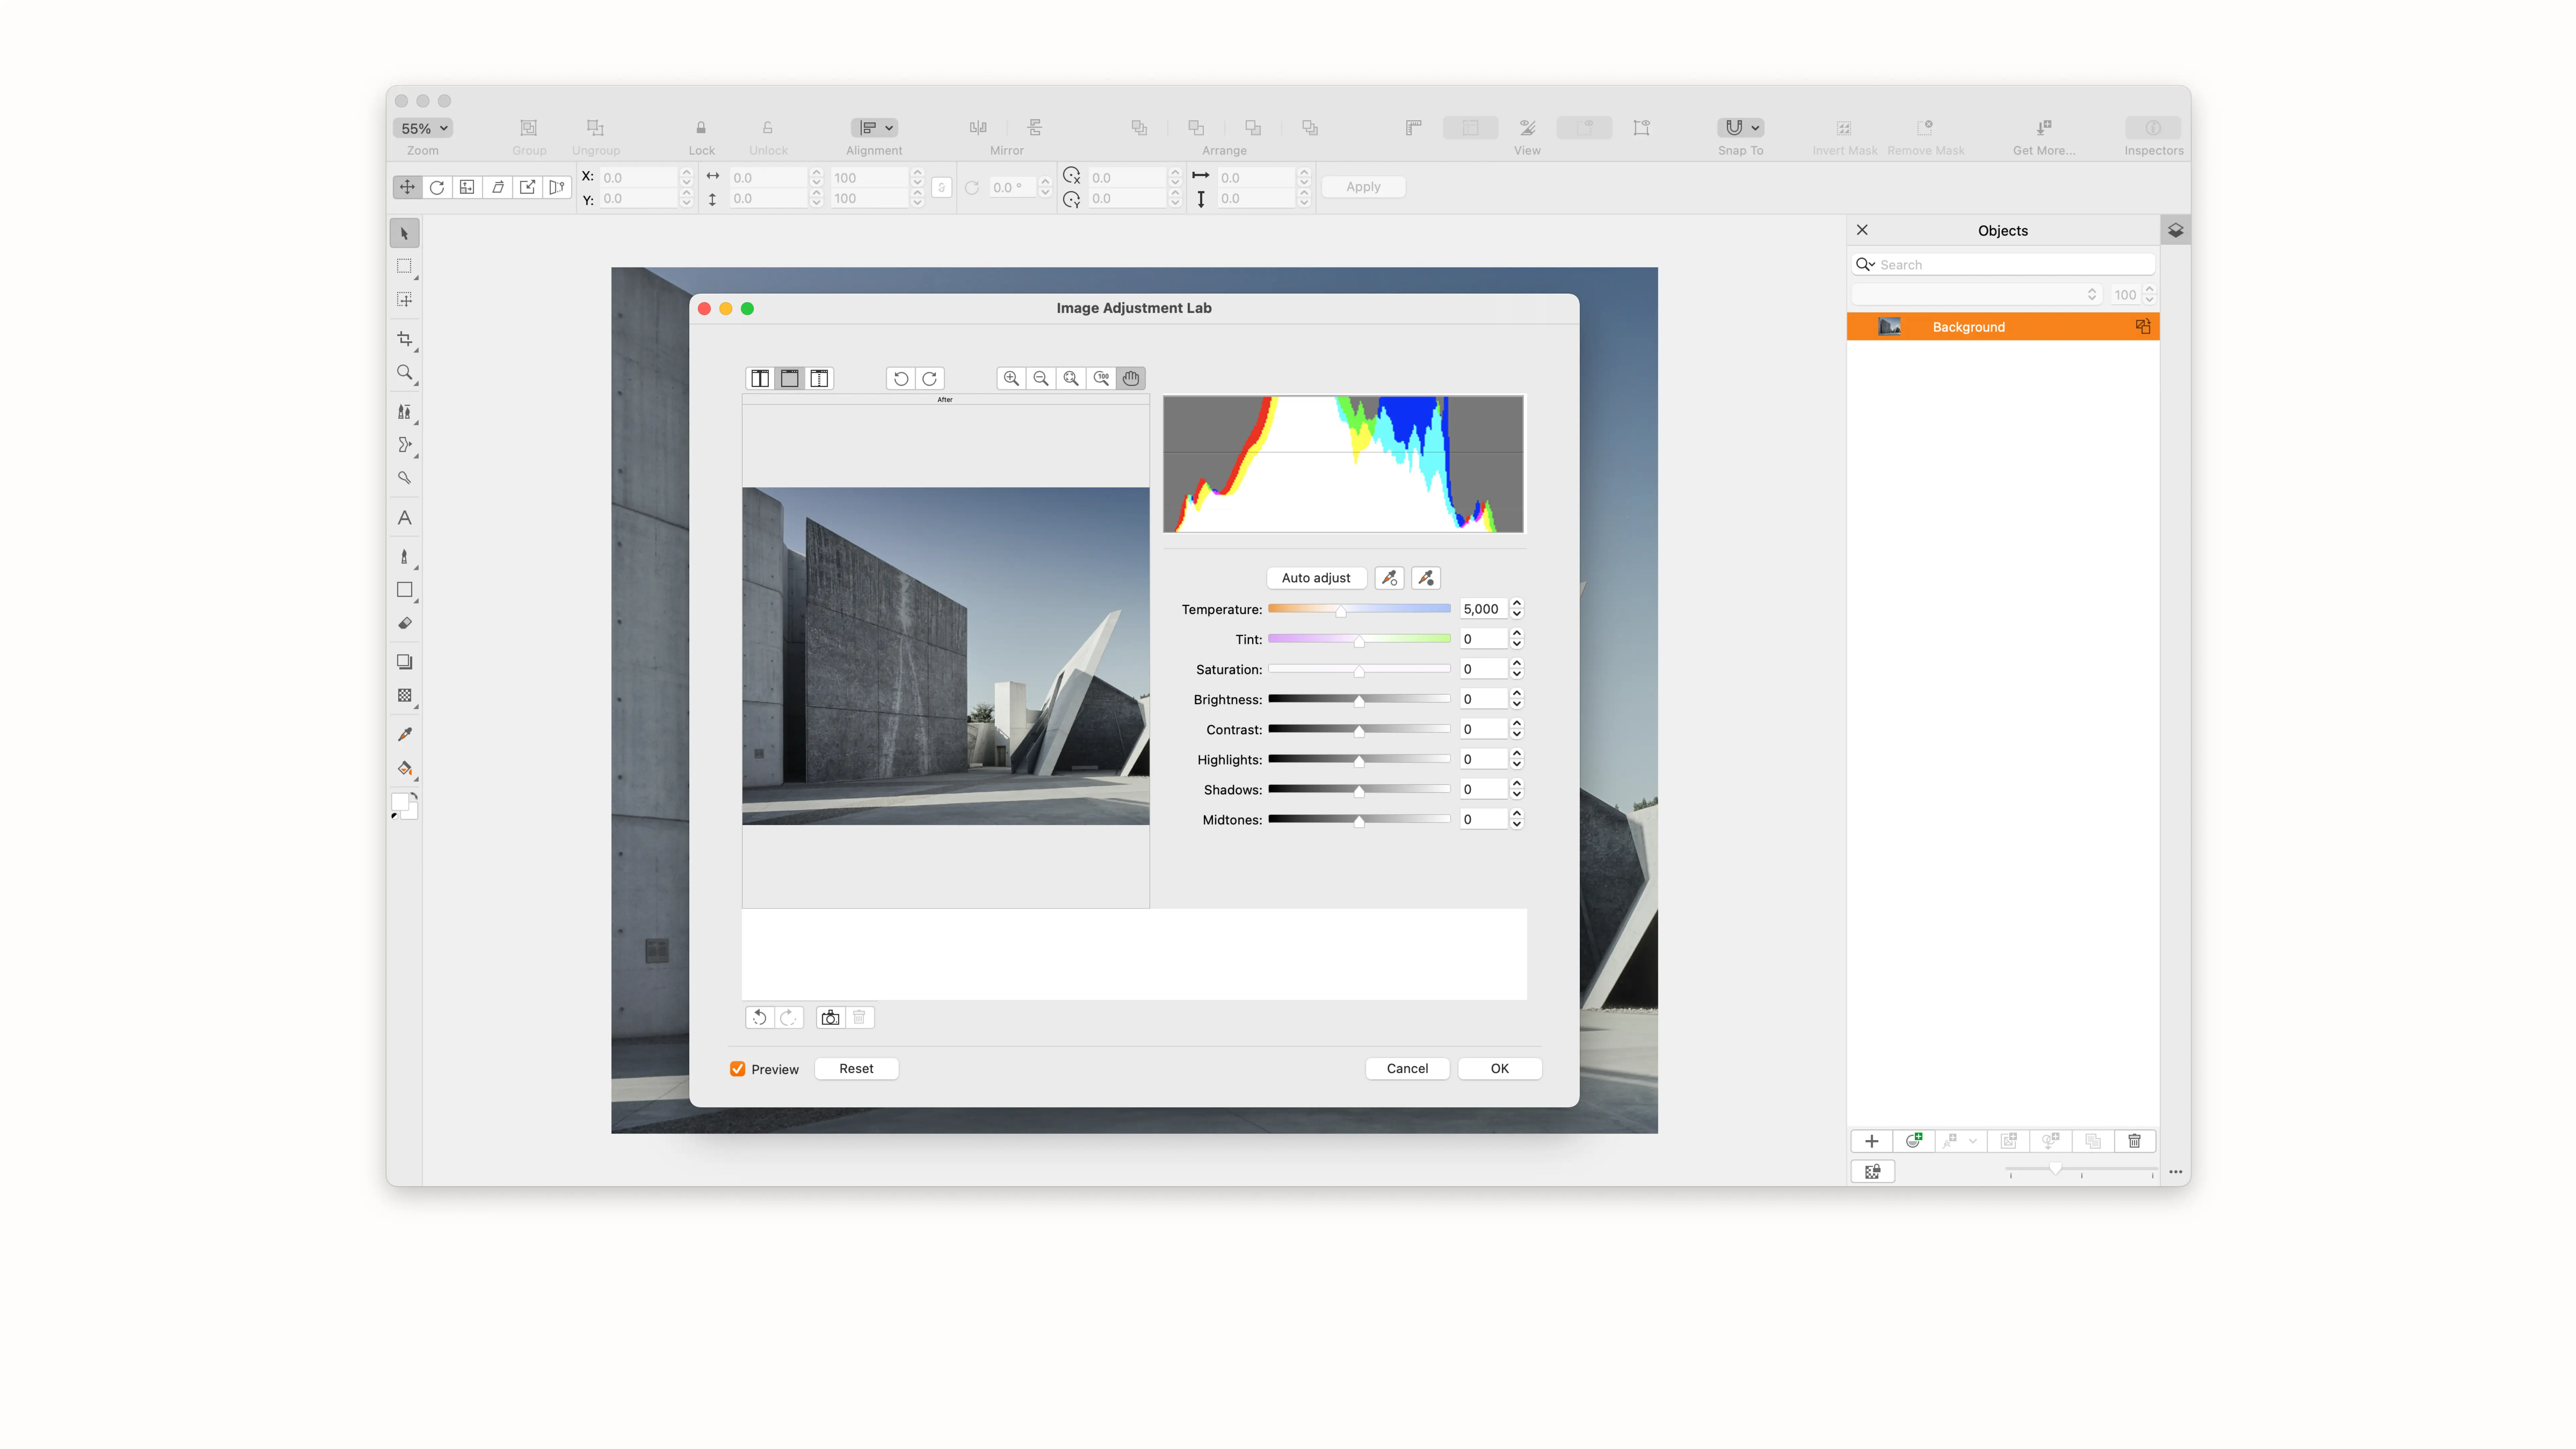The height and width of the screenshot is (1449, 2576).
Task: Click the Reset button
Action: tap(856, 1069)
